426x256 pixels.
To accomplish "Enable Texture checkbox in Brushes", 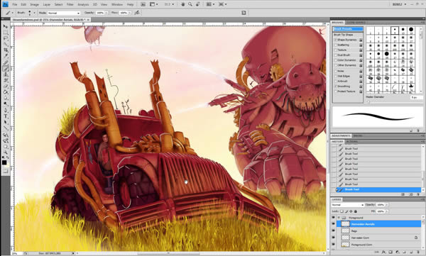I will tap(336, 50).
